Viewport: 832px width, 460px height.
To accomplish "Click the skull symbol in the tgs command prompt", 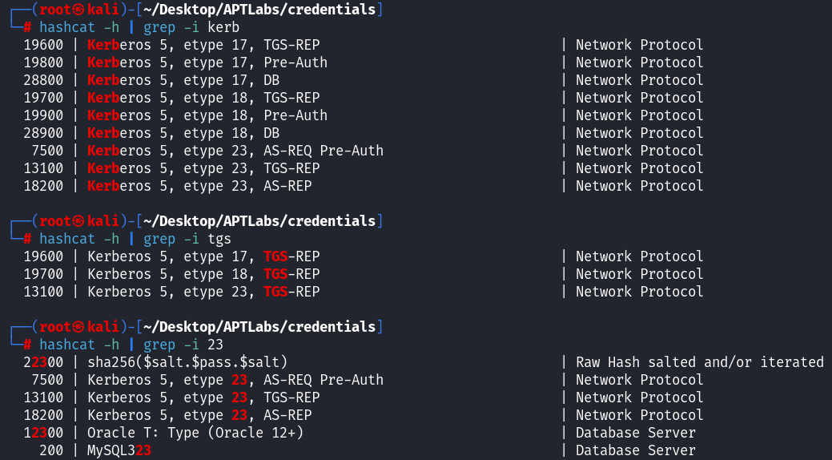I will (76, 221).
